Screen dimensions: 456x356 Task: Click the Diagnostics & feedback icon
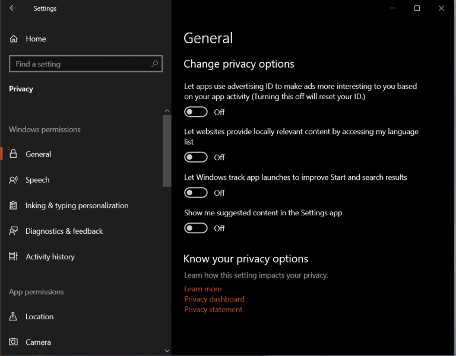[14, 231]
